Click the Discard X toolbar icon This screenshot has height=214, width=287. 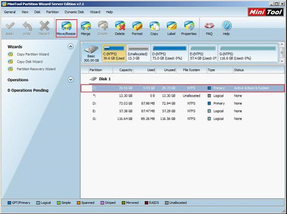point(44,26)
